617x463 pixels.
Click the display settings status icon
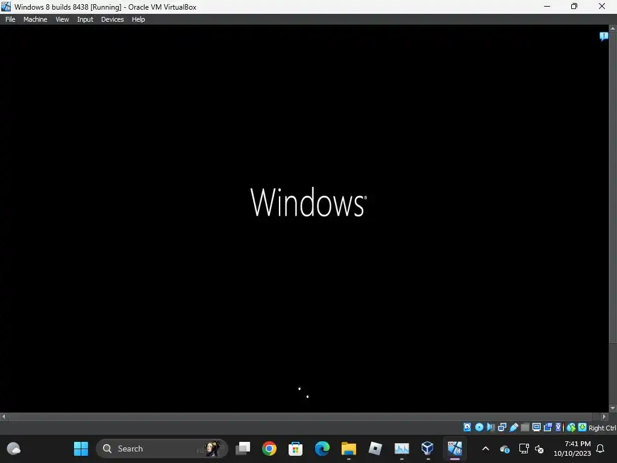pos(536,427)
